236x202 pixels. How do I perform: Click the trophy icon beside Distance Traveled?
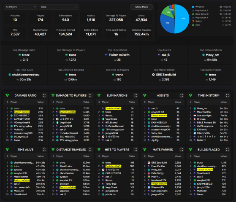pyautogui.click(x=53, y=149)
